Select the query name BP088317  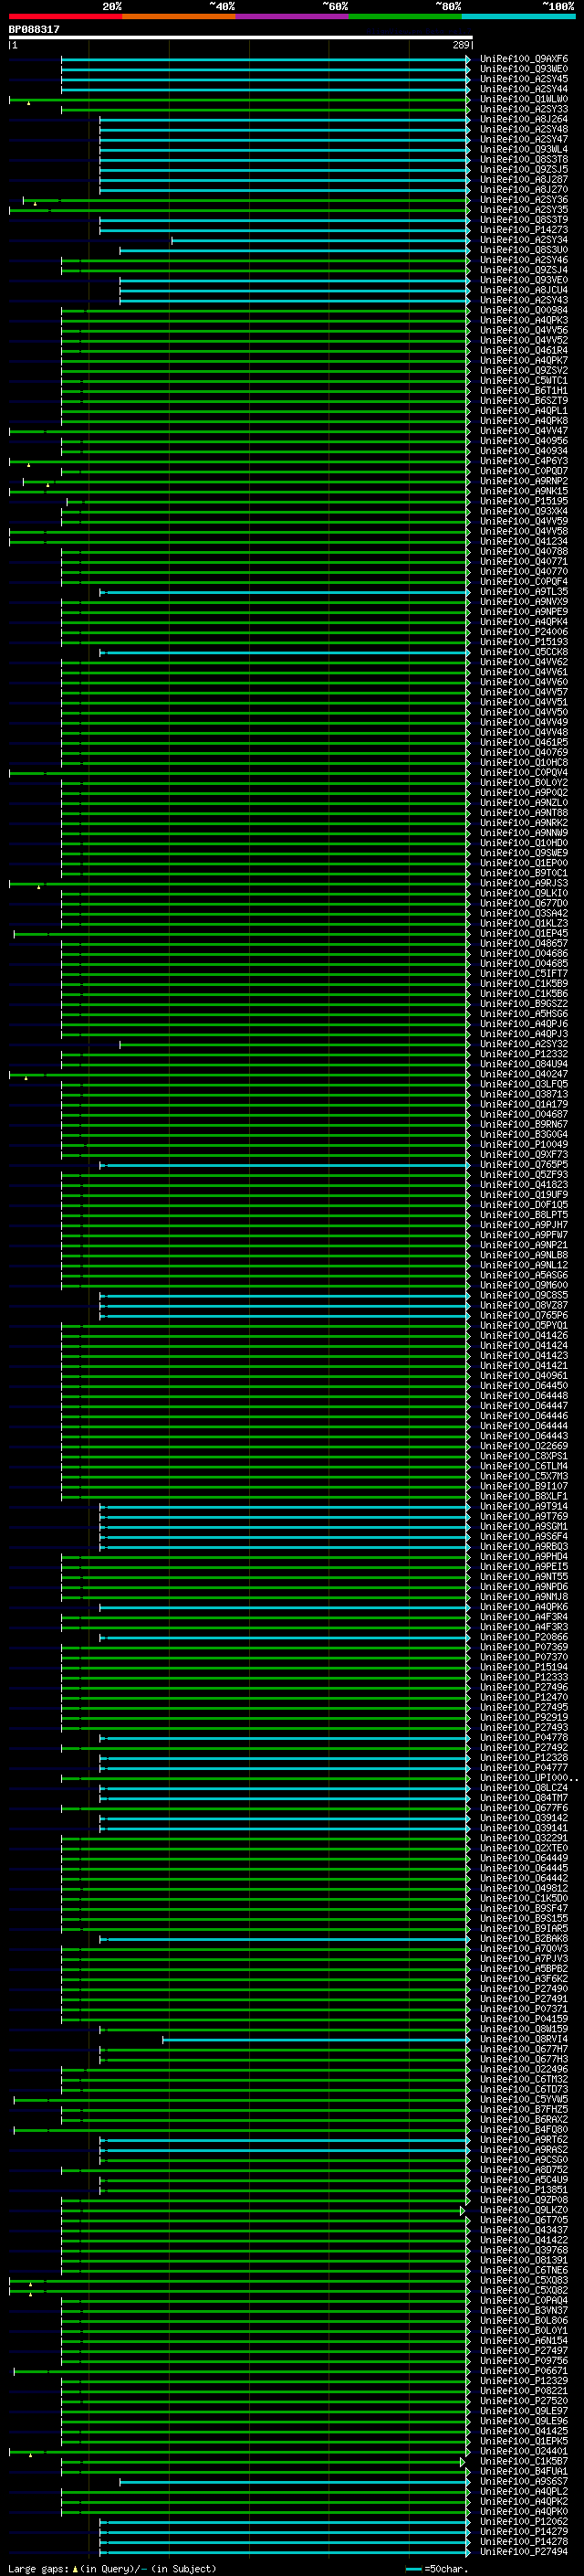[x=34, y=29]
